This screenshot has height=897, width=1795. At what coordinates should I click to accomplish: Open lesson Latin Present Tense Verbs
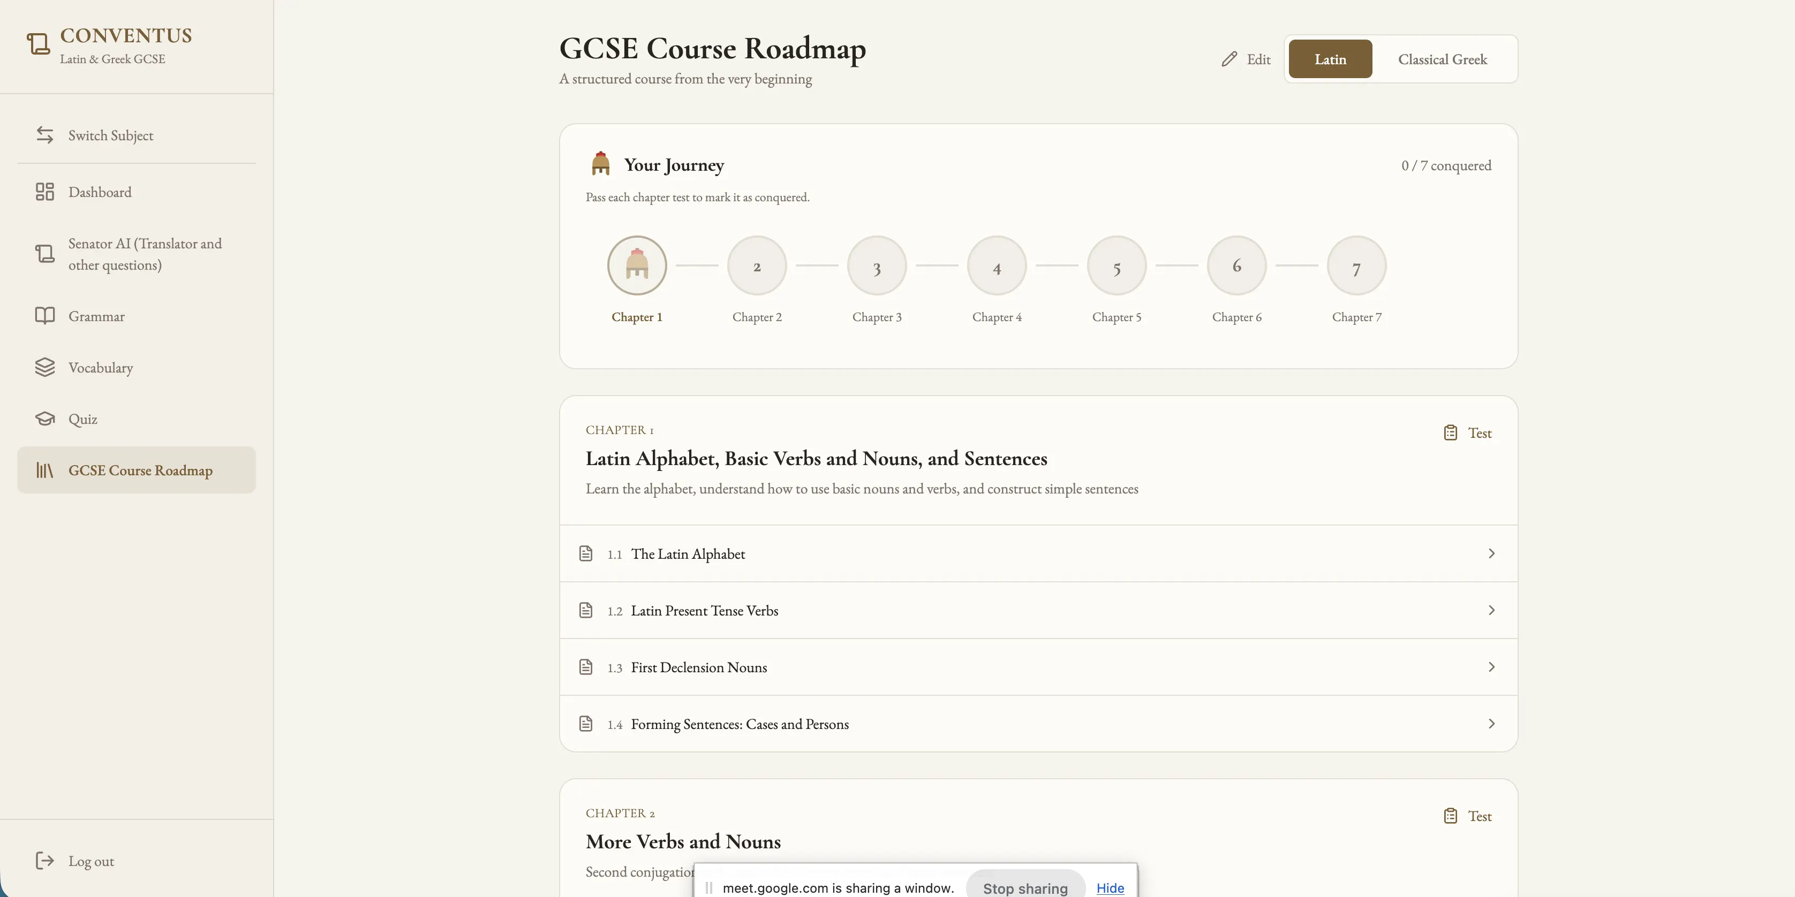pos(1038,610)
